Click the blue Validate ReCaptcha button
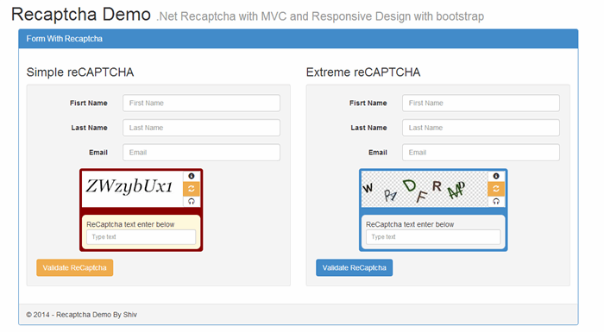 (355, 267)
